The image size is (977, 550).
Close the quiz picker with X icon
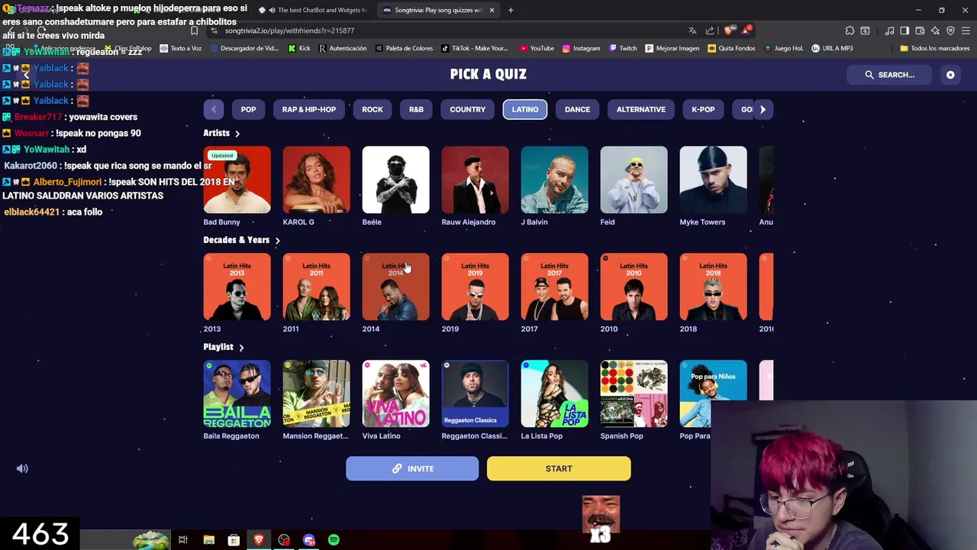[x=950, y=75]
